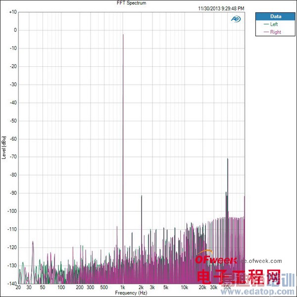Click the 100 frequency axis tick label
The height and width of the screenshot is (297, 297).
coord(61,287)
